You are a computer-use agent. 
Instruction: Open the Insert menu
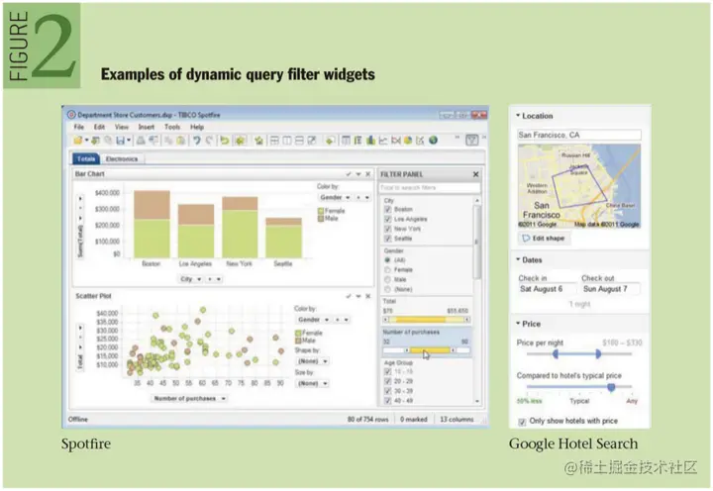pos(146,127)
